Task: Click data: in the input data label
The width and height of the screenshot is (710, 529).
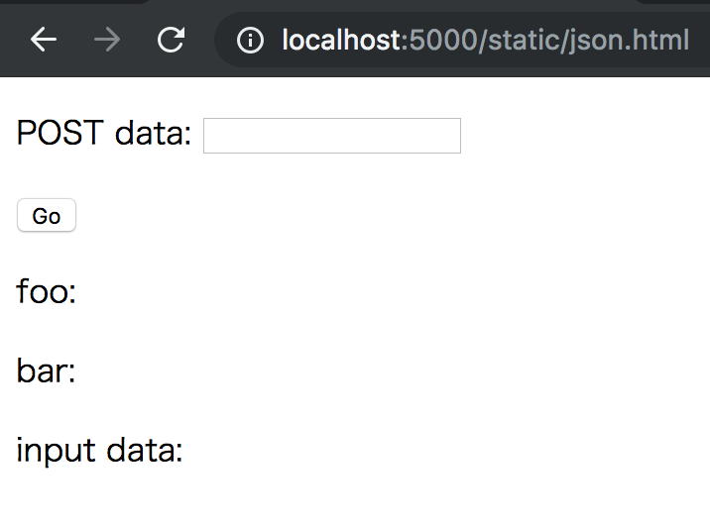Action: pyautogui.click(x=145, y=450)
